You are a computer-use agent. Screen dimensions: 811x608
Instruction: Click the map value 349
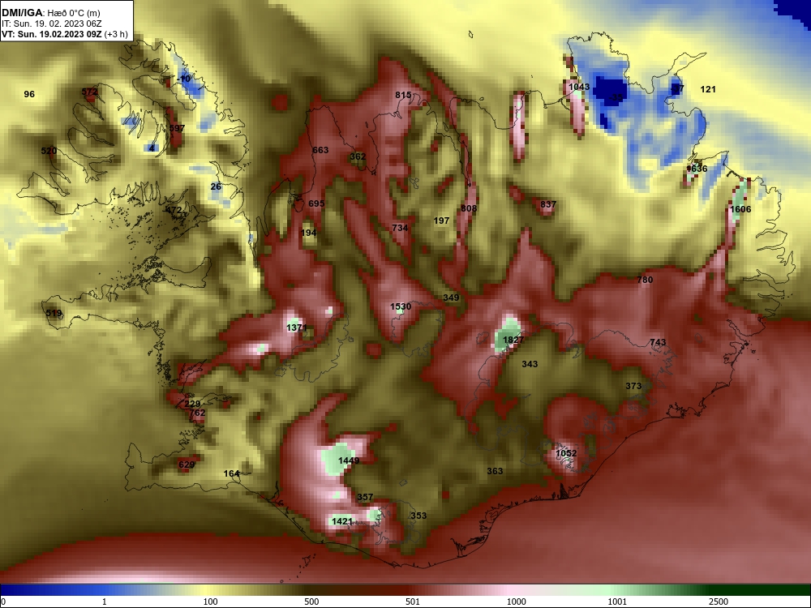452,298
